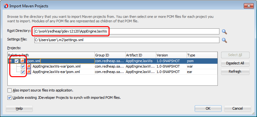The image size is (257, 117).
Task: Browse for Settings File using magnifier icon
Action: tap(224, 40)
